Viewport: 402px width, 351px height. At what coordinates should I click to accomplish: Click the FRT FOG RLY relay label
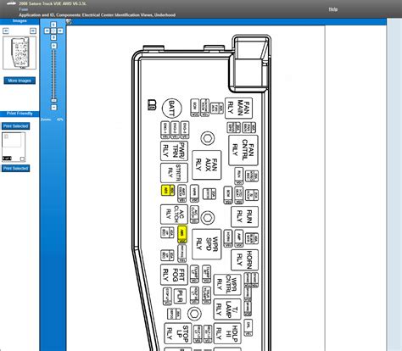tap(174, 275)
